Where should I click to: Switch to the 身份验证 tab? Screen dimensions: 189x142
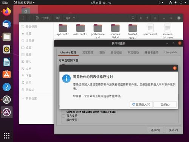coord(116,52)
